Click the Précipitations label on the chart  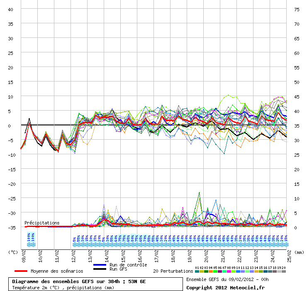click(42, 223)
